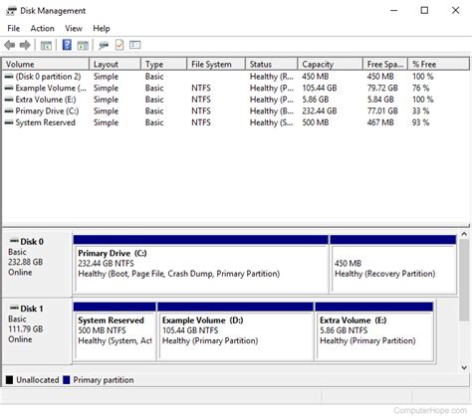472x418 pixels.
Task: Select the Disk 1 label panel
Action: point(37,331)
